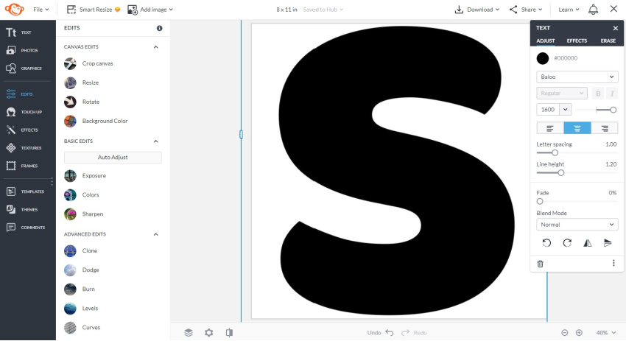
Task: Open the Baloo font dropdown
Action: point(577,77)
